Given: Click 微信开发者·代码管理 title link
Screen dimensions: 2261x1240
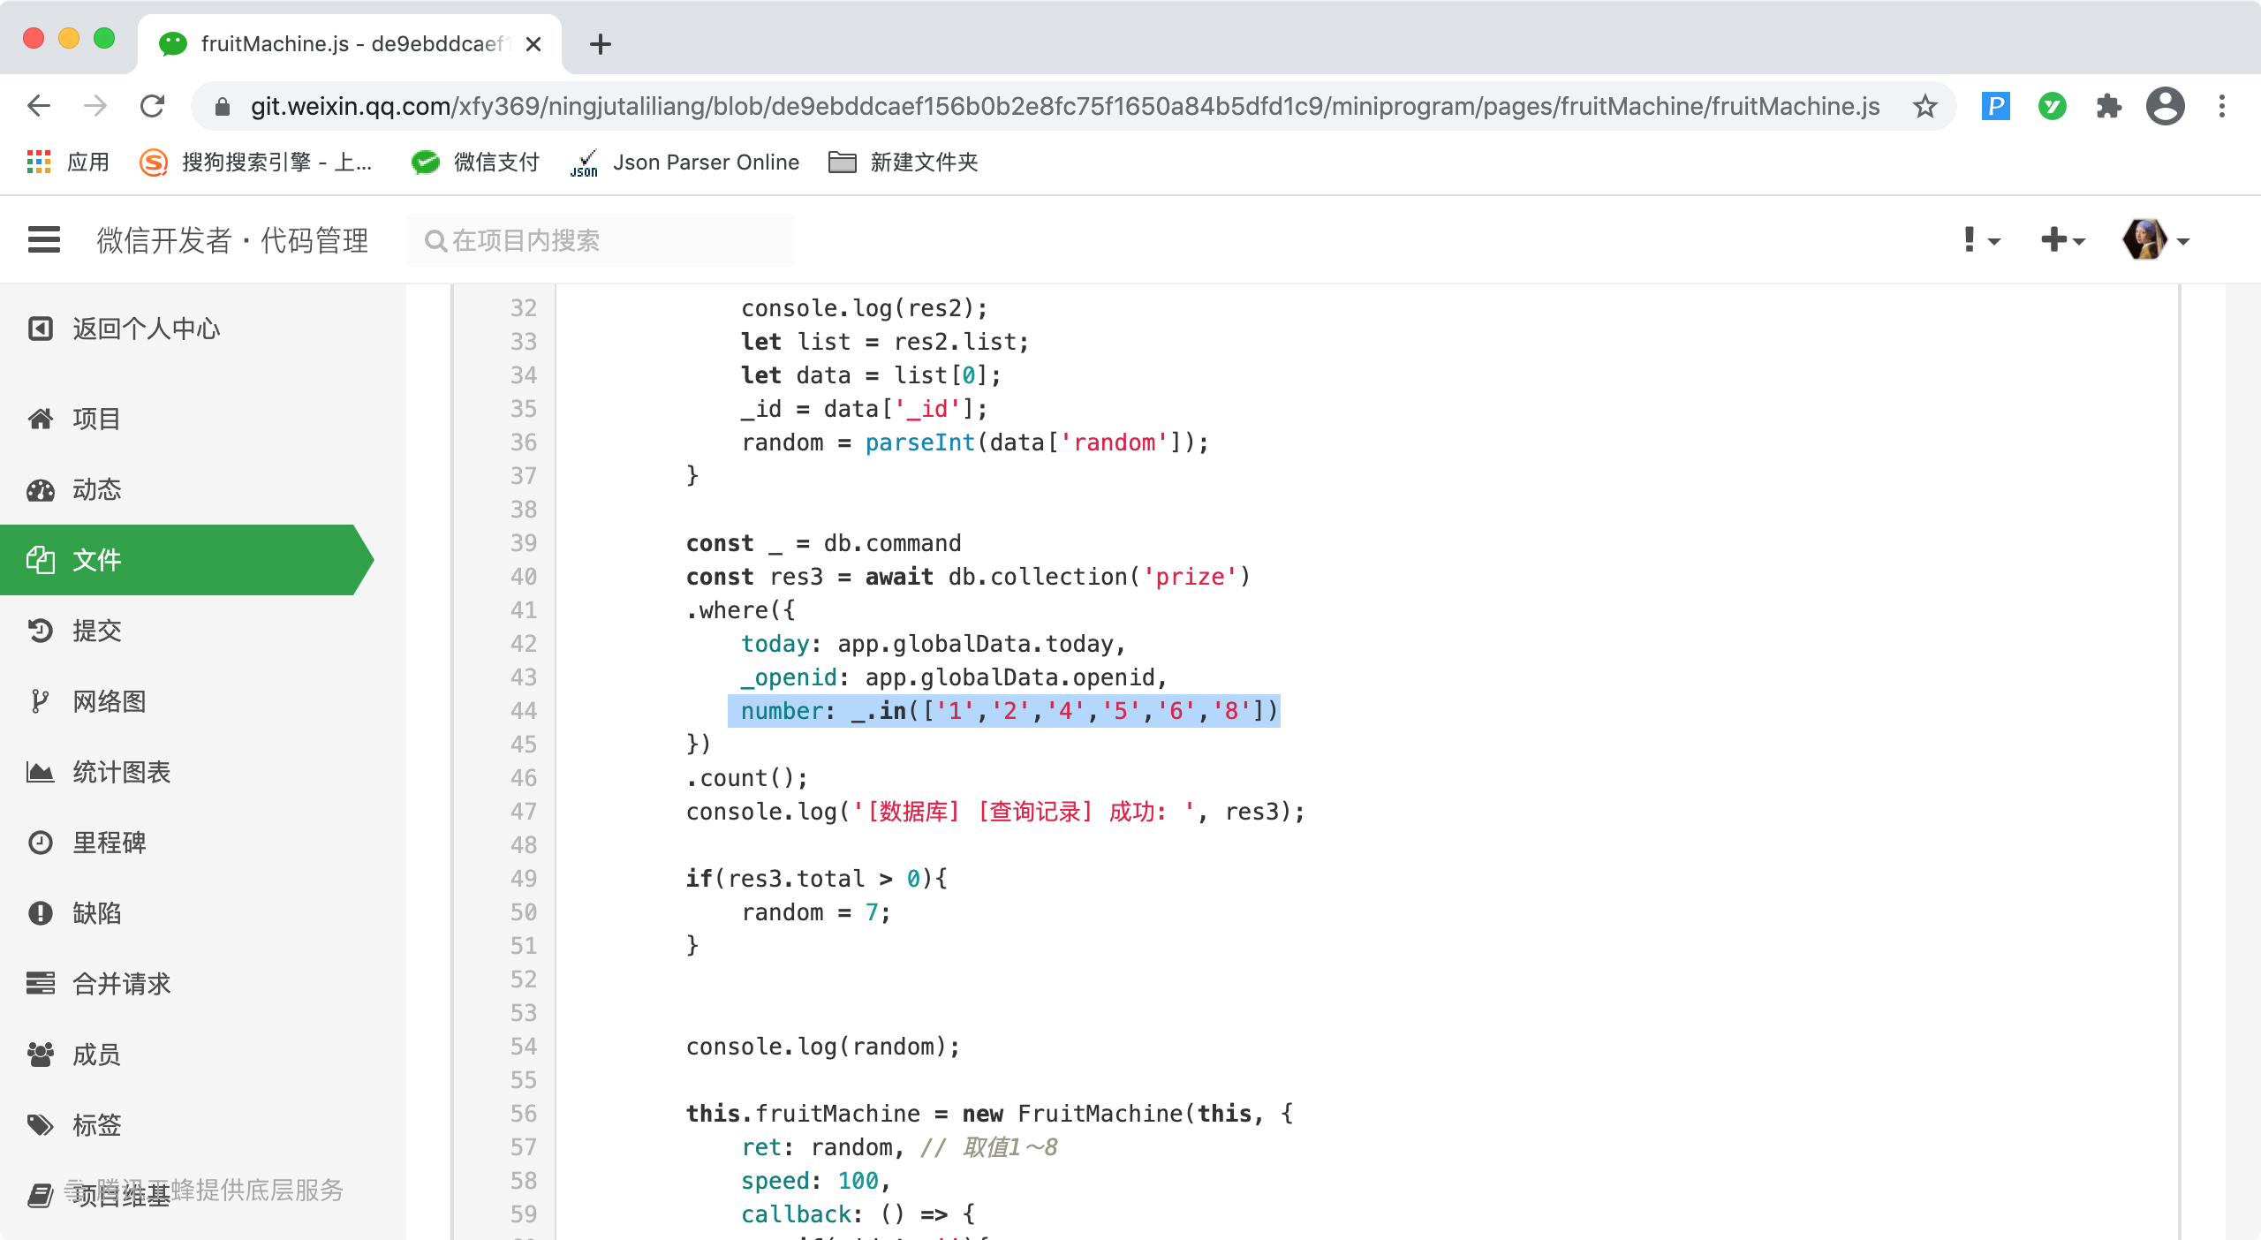Looking at the screenshot, I should 233,240.
